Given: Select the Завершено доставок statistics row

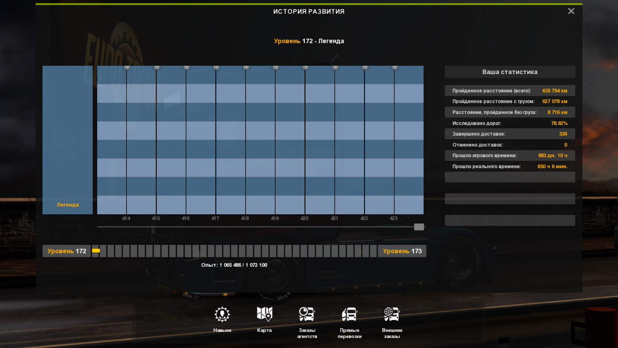Looking at the screenshot, I should (510, 134).
